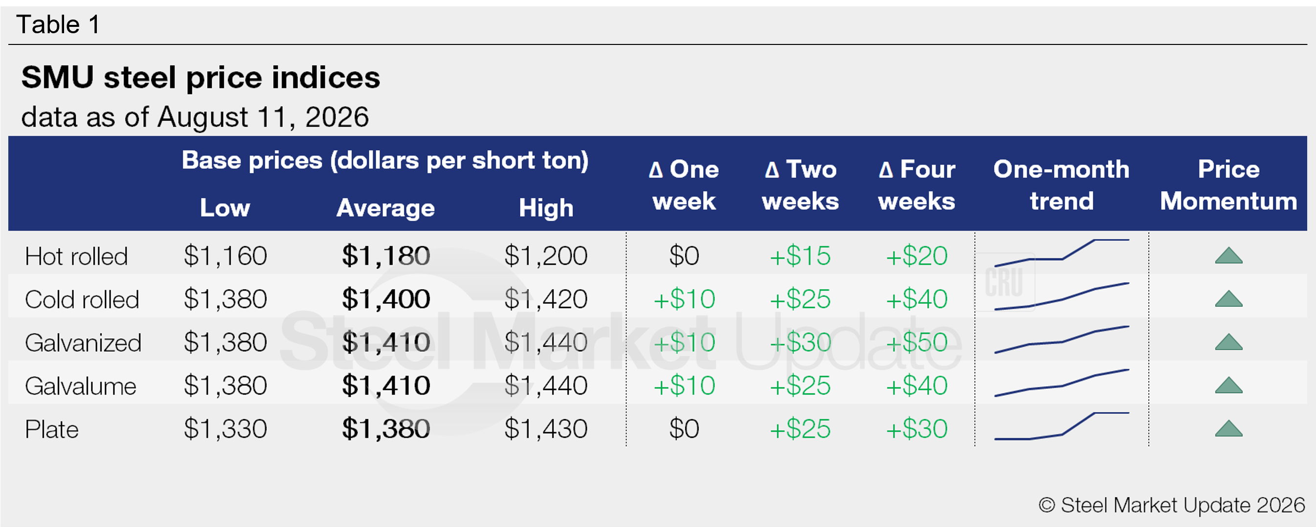Click the Plate price momentum up arrow
The width and height of the screenshot is (1316, 527).
coord(1228,428)
